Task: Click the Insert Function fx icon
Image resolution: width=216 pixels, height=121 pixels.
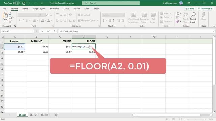Action: (x=54, y=31)
